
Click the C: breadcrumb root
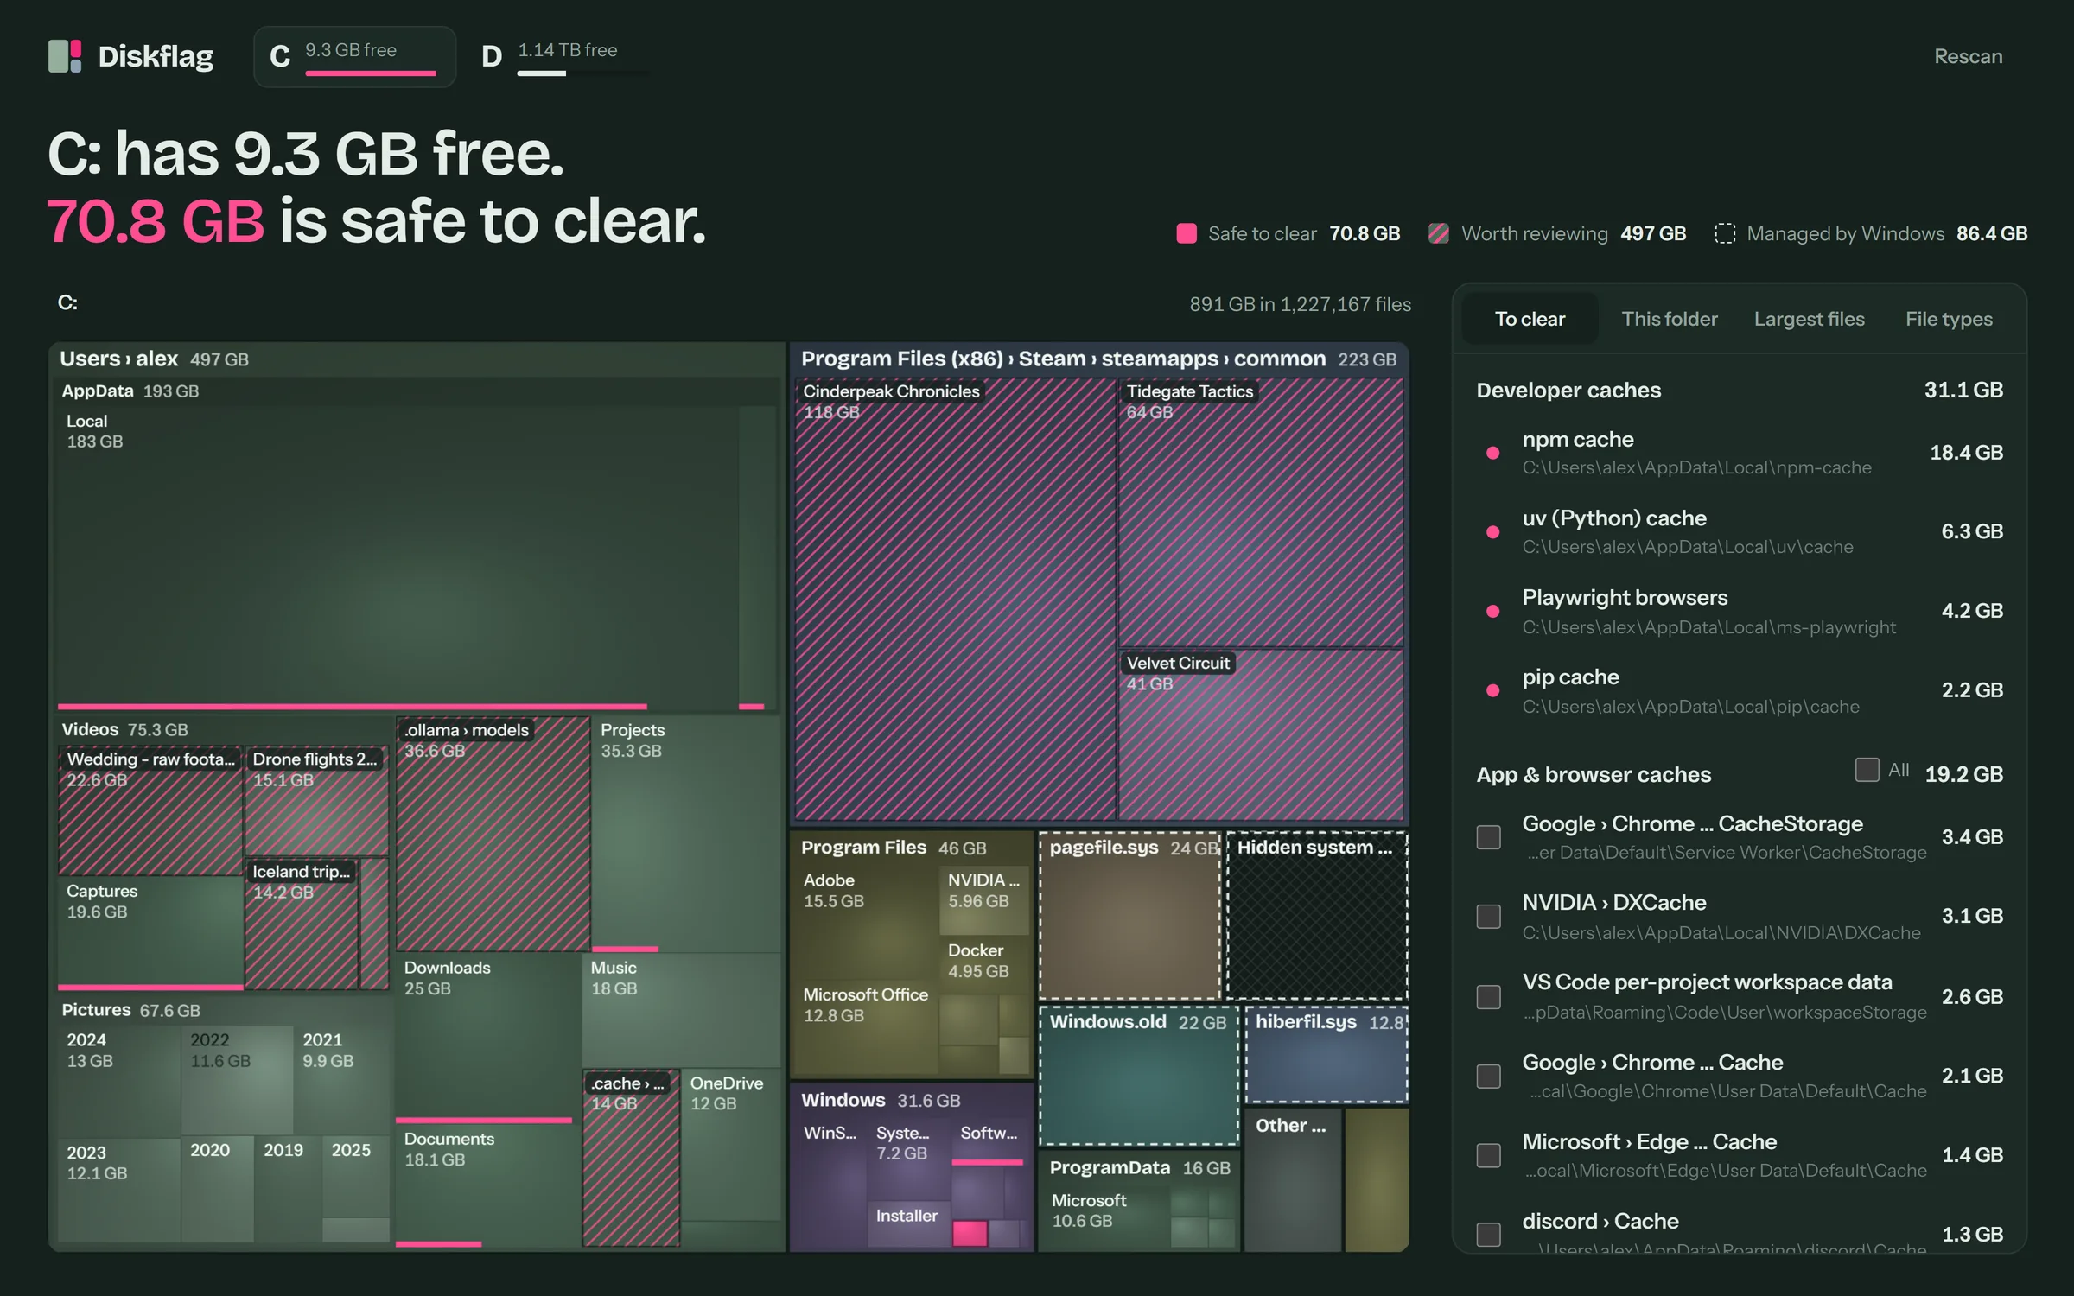pos(67,302)
